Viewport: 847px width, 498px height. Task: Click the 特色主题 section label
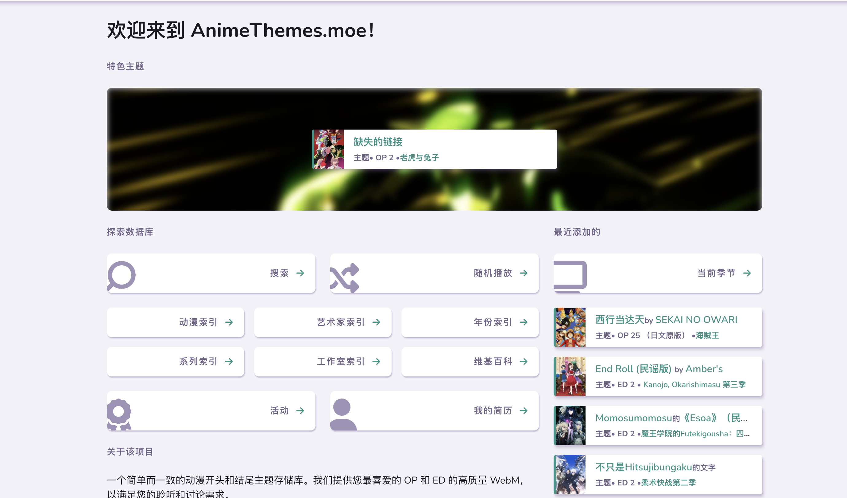point(126,66)
